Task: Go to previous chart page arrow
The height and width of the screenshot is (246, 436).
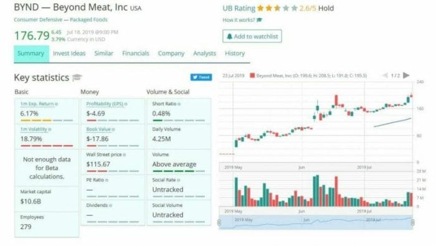Action: pyautogui.click(x=385, y=75)
